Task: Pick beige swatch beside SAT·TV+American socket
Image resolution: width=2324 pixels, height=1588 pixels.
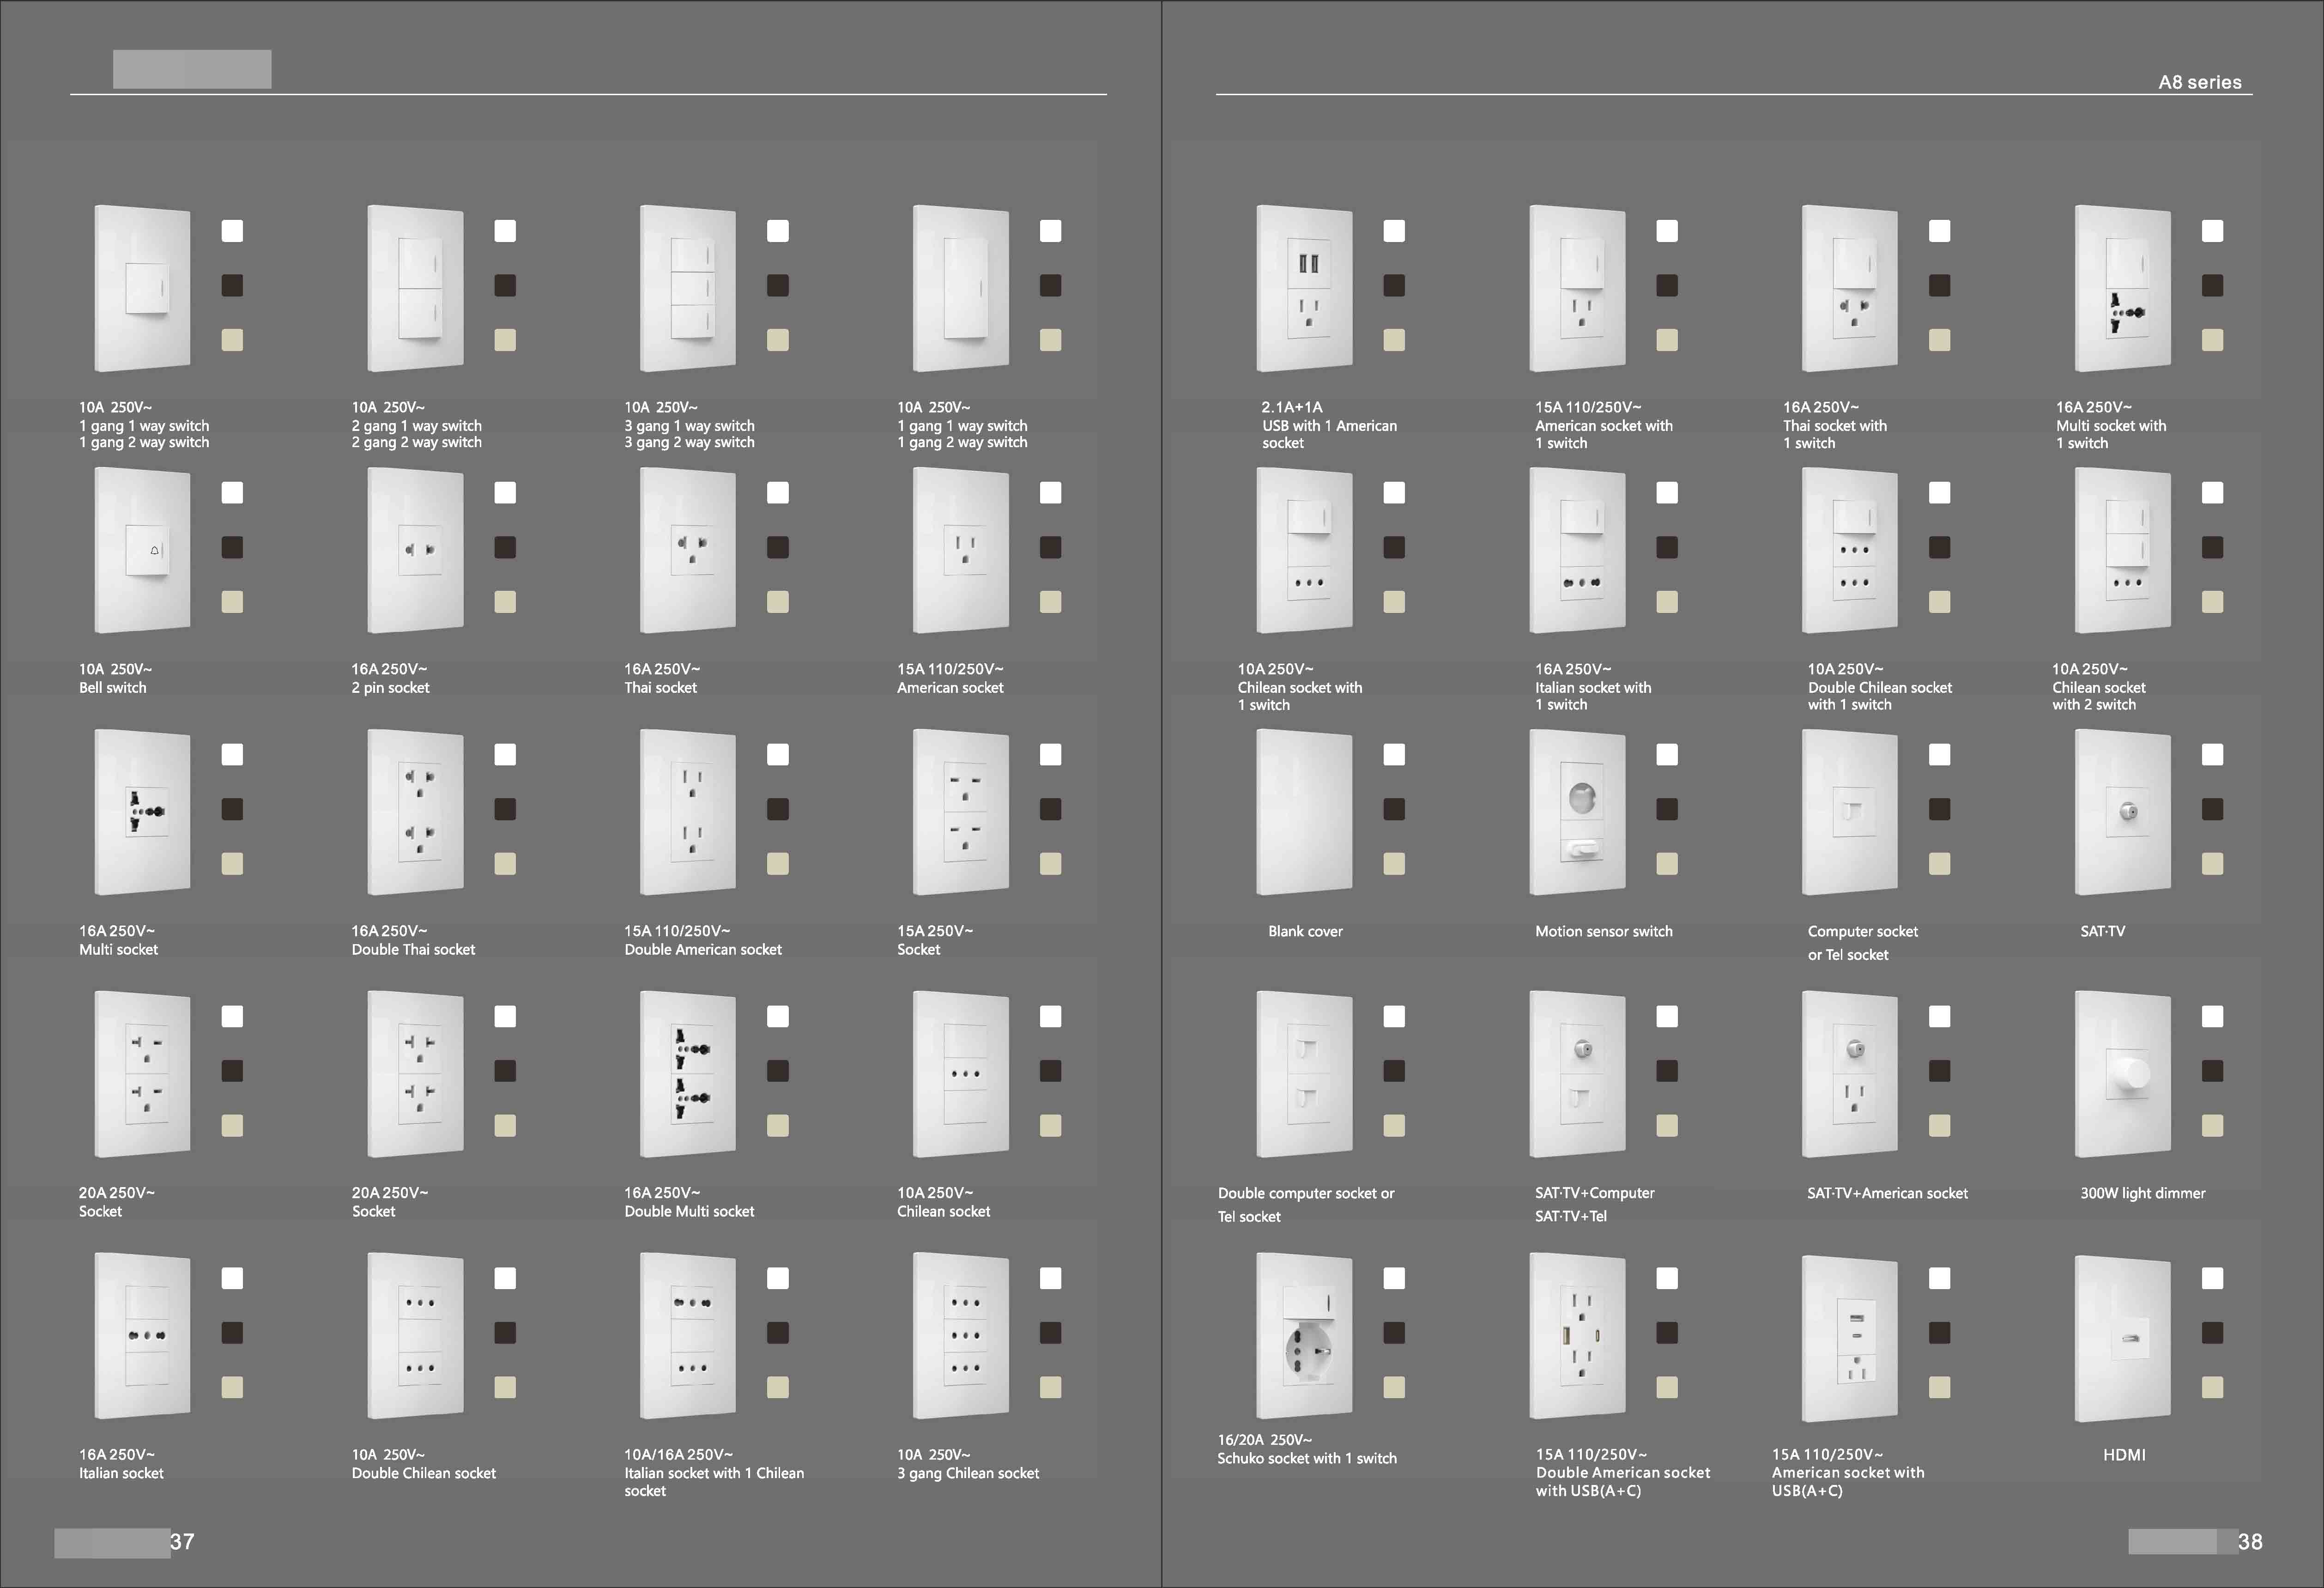Action: (x=1940, y=1126)
